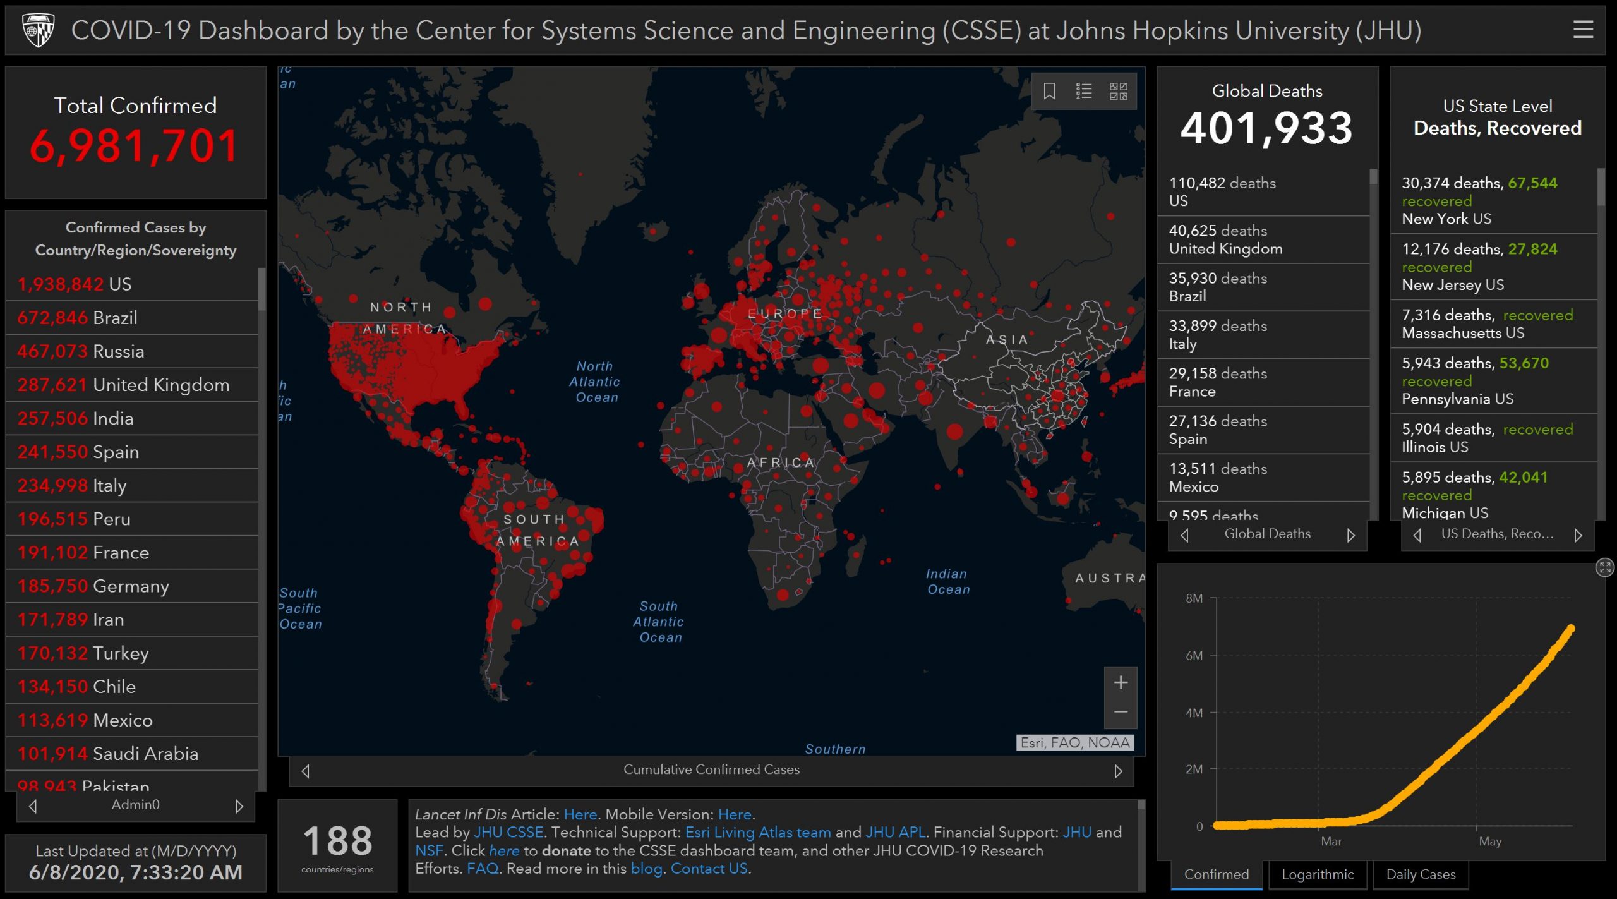Zoom out on the map with minus

(x=1121, y=712)
